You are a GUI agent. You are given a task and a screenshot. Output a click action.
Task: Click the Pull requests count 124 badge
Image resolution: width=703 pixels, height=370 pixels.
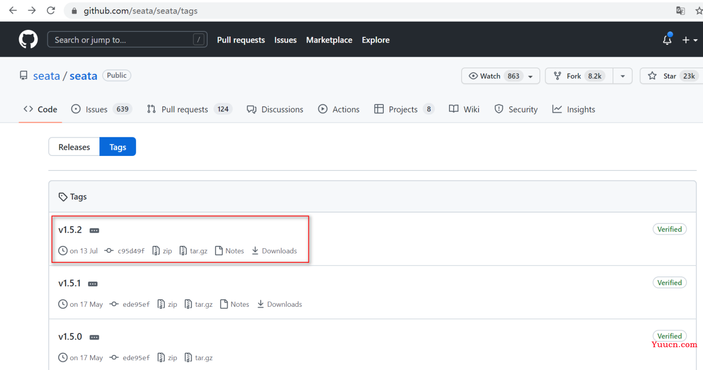point(223,109)
